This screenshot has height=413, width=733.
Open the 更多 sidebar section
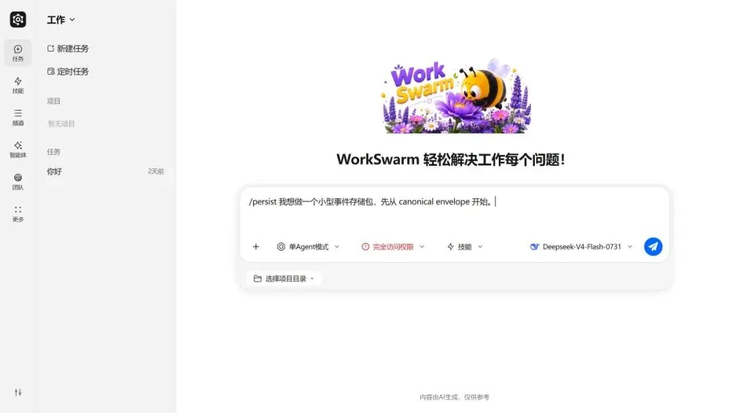point(18,214)
